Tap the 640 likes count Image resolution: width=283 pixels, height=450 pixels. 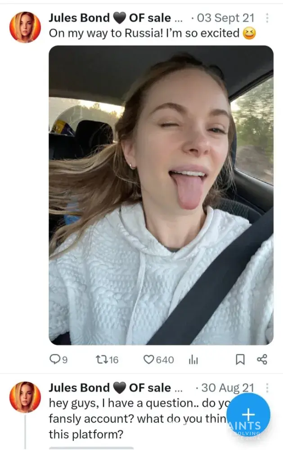click(x=165, y=360)
